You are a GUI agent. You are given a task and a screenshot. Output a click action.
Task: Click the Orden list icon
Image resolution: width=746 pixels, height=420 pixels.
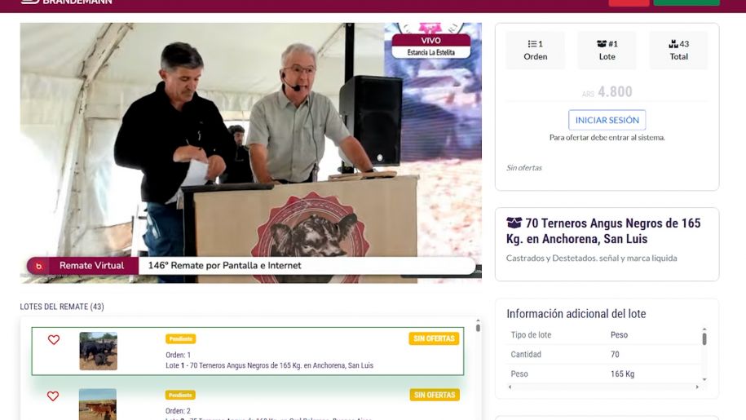[531, 44]
